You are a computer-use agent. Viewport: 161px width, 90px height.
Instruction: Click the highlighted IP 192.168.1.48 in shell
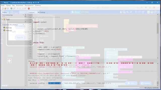(55, 83)
